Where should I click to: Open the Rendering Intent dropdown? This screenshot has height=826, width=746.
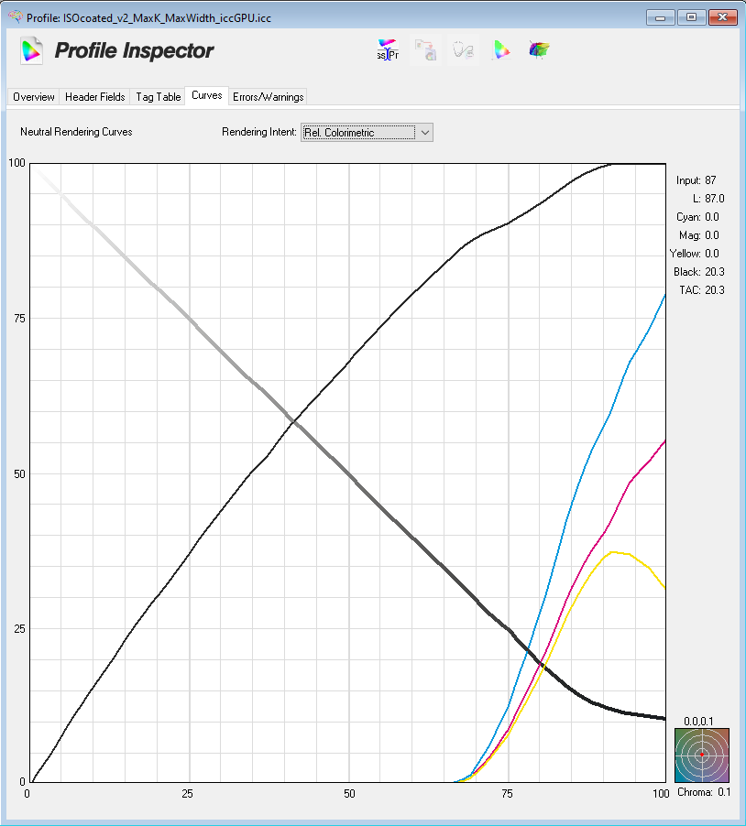367,133
